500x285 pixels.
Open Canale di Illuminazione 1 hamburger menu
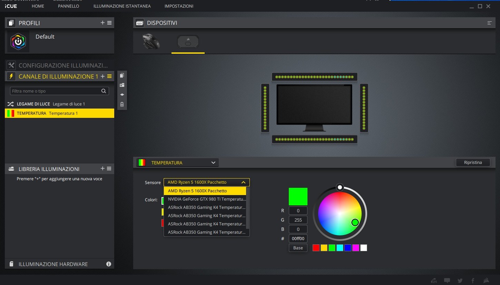[x=109, y=76]
